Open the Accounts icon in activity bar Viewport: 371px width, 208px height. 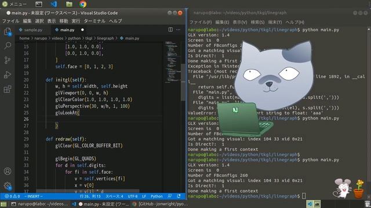(x=8, y=171)
